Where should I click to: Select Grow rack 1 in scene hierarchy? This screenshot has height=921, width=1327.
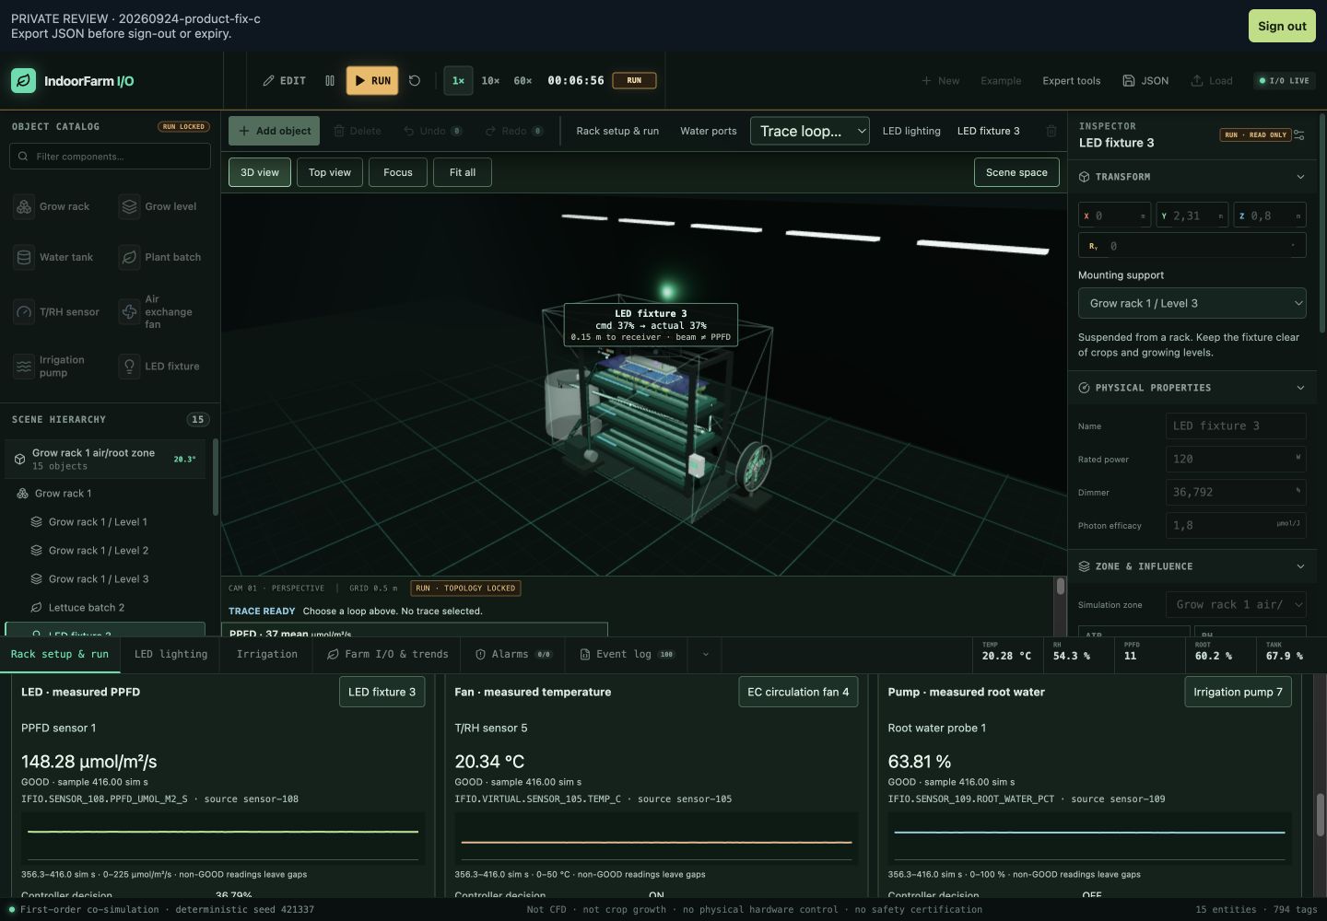[105, 494]
